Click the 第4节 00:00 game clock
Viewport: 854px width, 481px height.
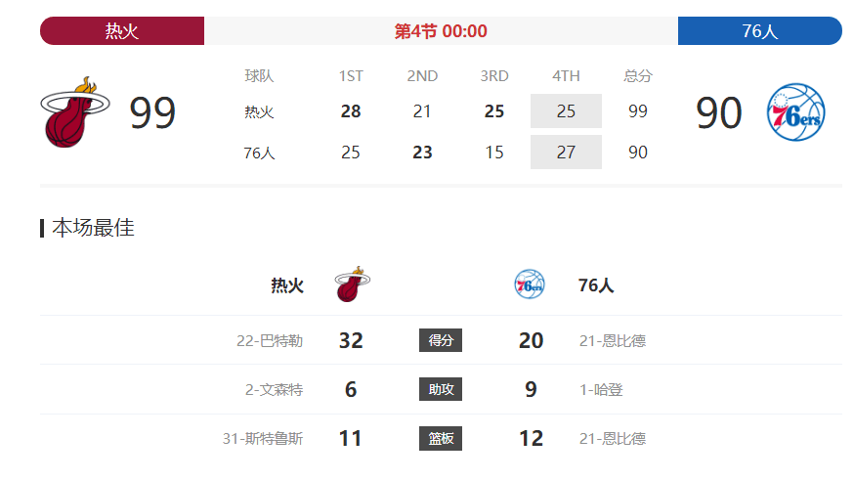pos(441,31)
